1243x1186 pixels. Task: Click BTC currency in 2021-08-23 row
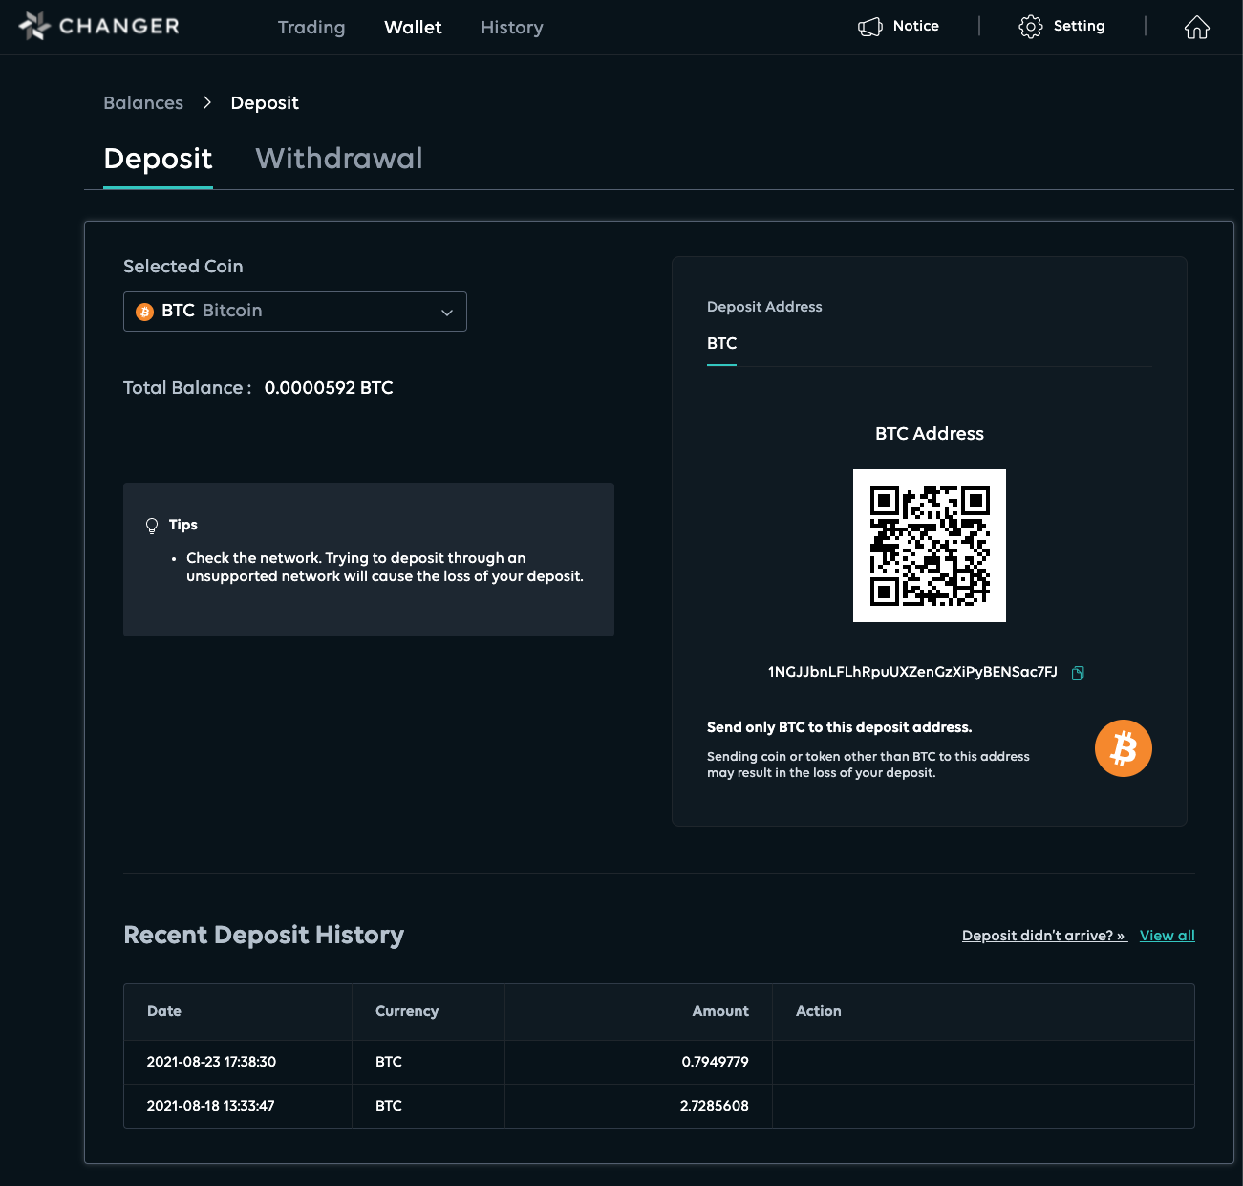(x=389, y=1062)
